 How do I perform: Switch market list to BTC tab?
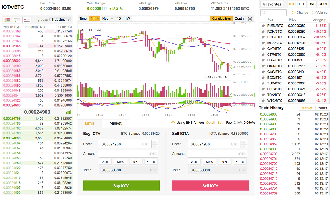(x=292, y=4)
